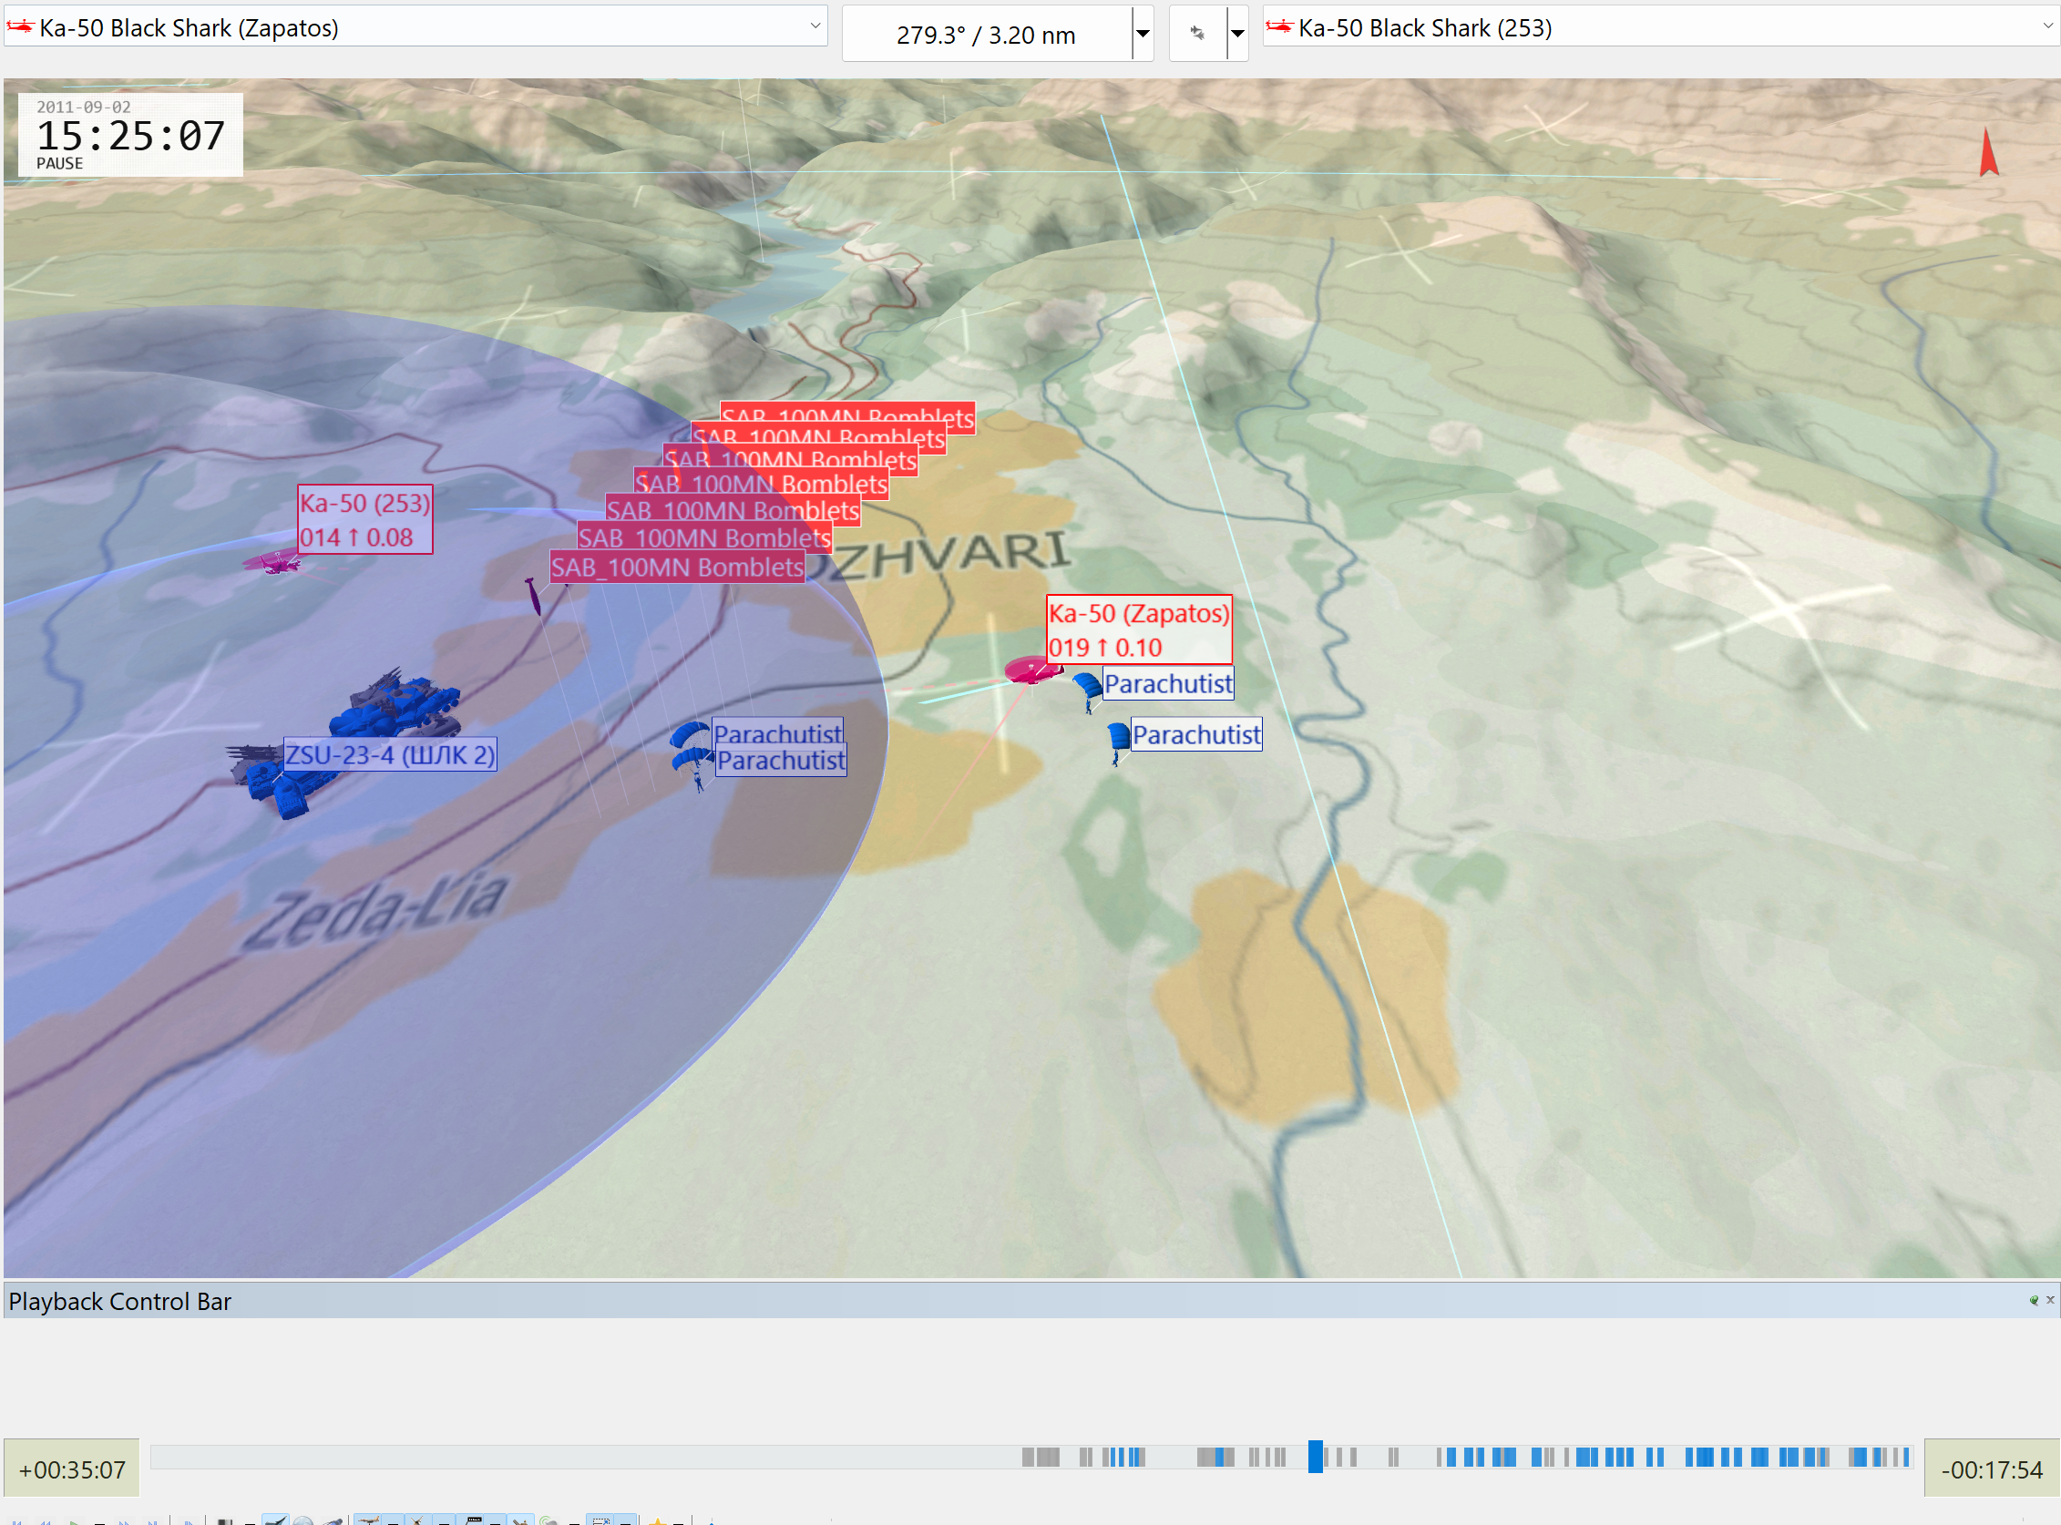The height and width of the screenshot is (1525, 2061).
Task: Select the Parachutist label beside the Zapatos helicopter
Action: click(x=1168, y=684)
